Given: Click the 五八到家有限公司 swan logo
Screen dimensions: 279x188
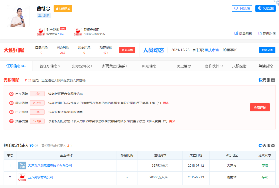Looking at the screenshot, I should pos(22,177).
